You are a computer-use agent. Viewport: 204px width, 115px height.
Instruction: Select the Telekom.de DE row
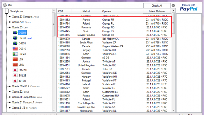click(114, 16)
